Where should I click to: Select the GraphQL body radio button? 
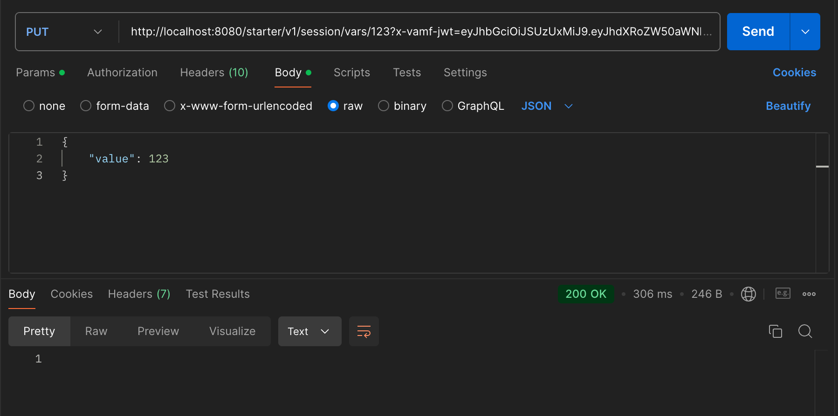[447, 106]
